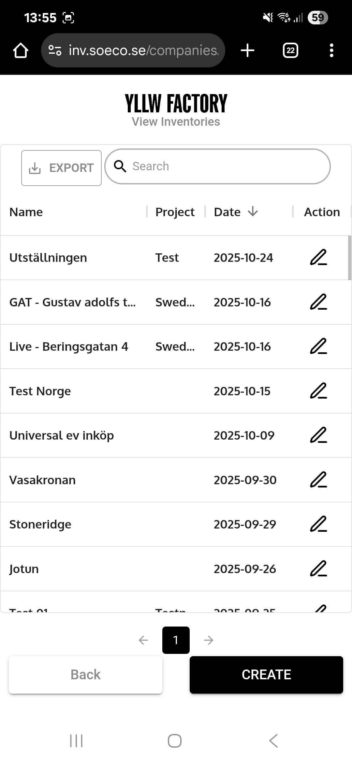This screenshot has height=762, width=352.
Task: Focus the Search input field
Action: pyautogui.click(x=225, y=166)
